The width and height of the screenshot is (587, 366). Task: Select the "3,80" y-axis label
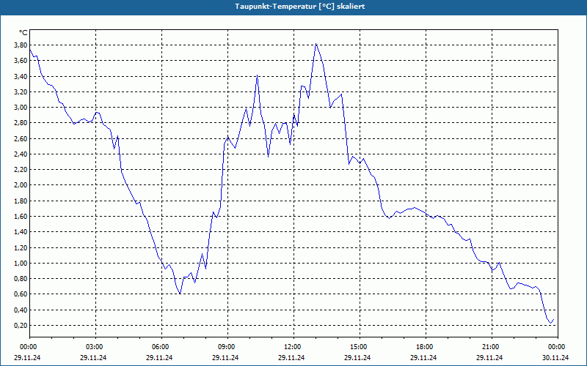click(21, 45)
